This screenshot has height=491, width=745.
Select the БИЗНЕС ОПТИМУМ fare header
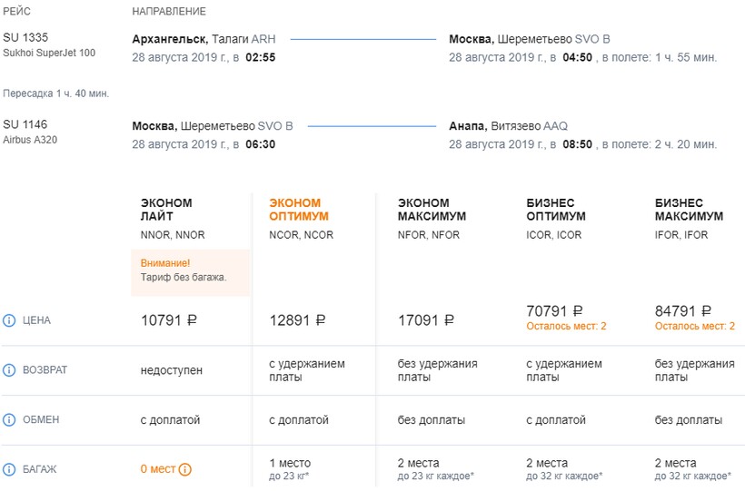[556, 210]
